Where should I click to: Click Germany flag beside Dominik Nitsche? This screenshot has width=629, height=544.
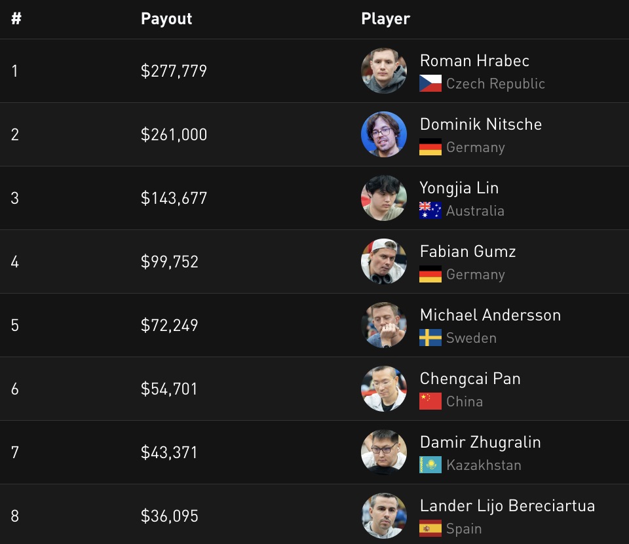click(x=430, y=147)
